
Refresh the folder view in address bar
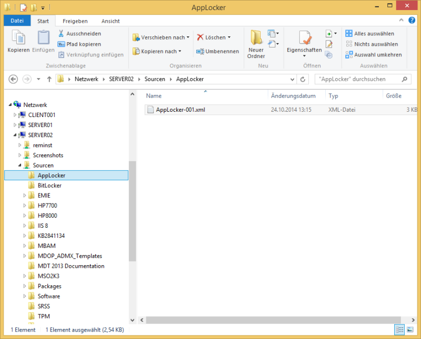click(x=303, y=79)
